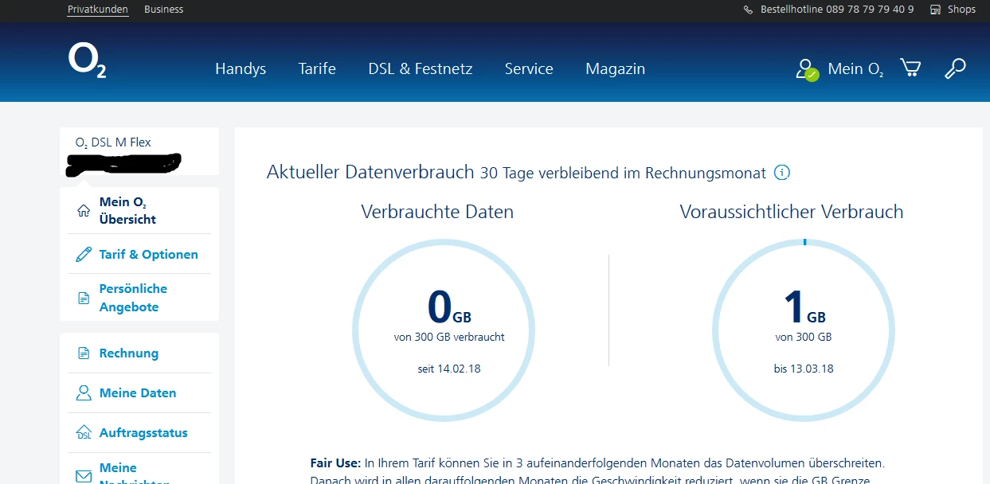The width and height of the screenshot is (990, 484).
Task: Switch to Privatkunden section
Action: tap(98, 10)
